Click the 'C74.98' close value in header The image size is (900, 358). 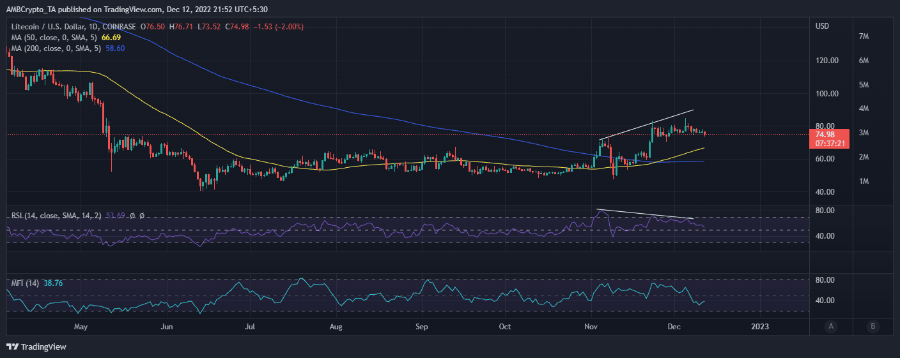(x=238, y=26)
